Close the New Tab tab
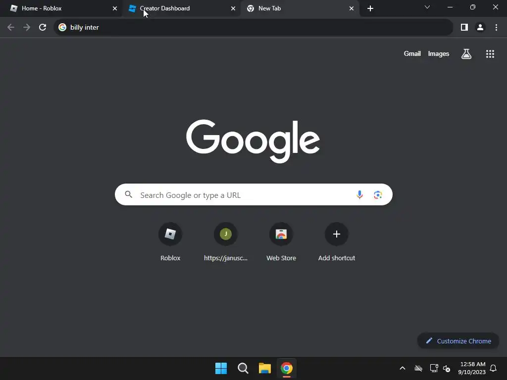Image resolution: width=507 pixels, height=380 pixels. click(x=352, y=8)
